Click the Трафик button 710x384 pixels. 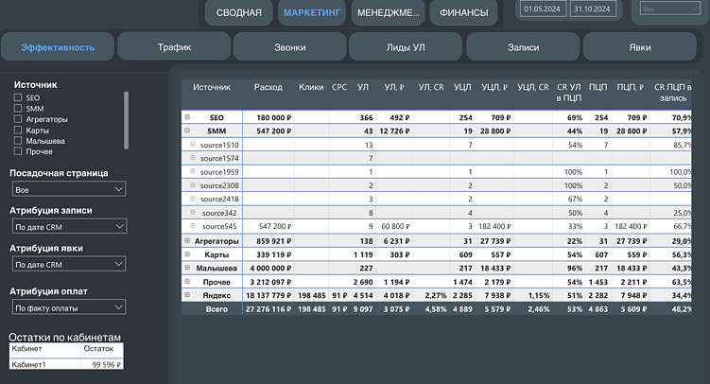(x=174, y=46)
